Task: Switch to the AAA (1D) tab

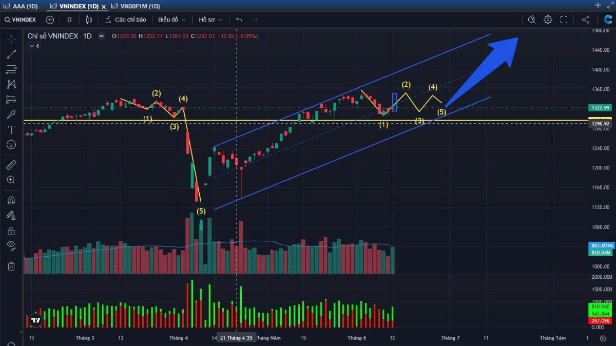Action: [x=22, y=6]
